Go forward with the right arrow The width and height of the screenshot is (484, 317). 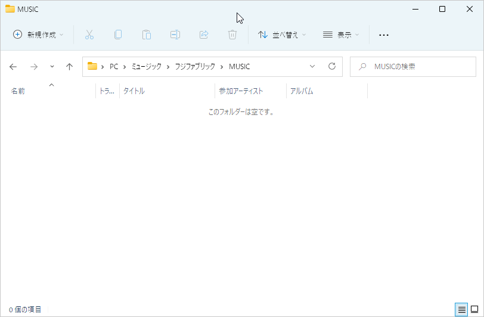pos(34,67)
